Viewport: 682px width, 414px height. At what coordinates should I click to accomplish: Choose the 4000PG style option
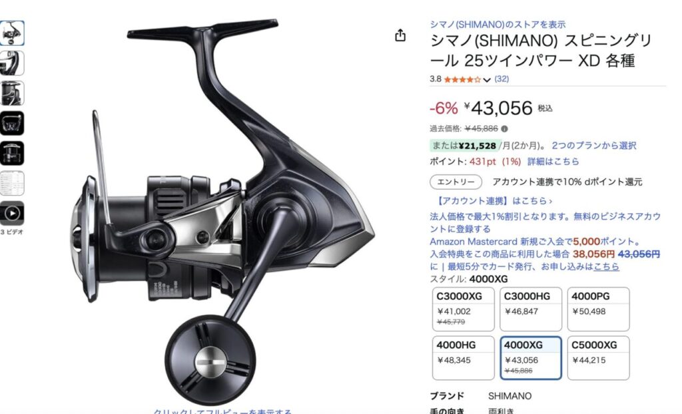point(598,310)
